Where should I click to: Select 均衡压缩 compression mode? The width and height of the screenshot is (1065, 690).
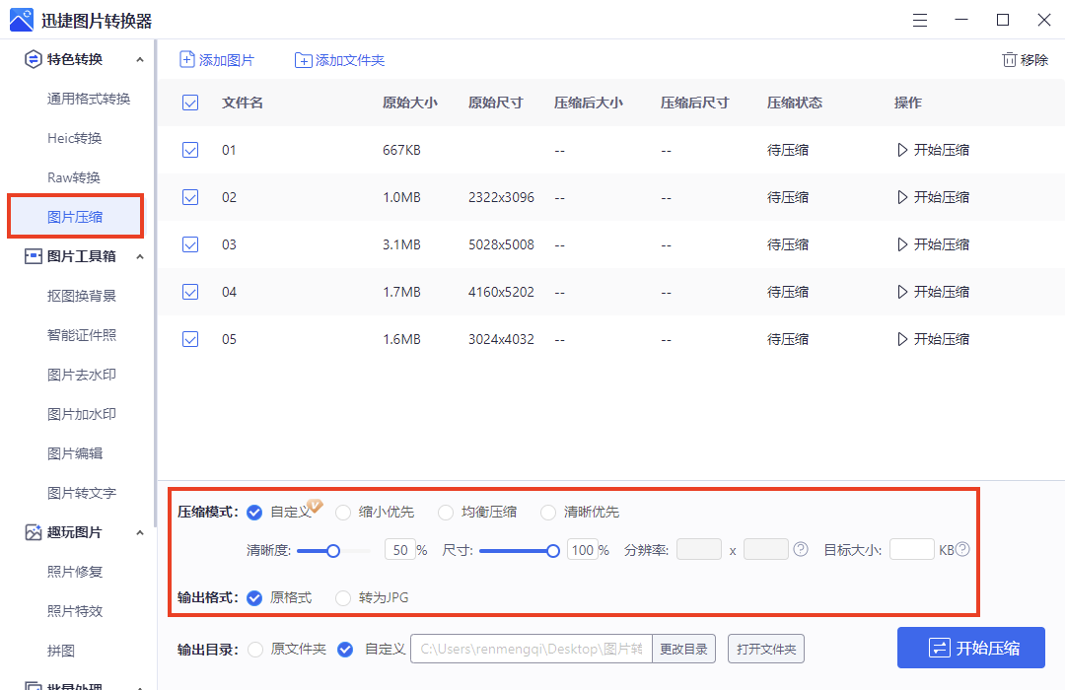[x=446, y=512]
